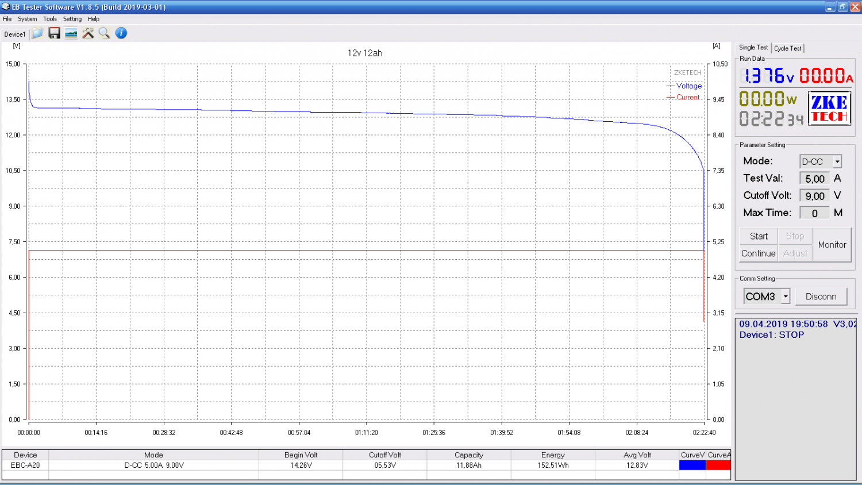Click the magnifier search icon
Image resolution: width=862 pixels, height=485 pixels.
pyautogui.click(x=104, y=33)
